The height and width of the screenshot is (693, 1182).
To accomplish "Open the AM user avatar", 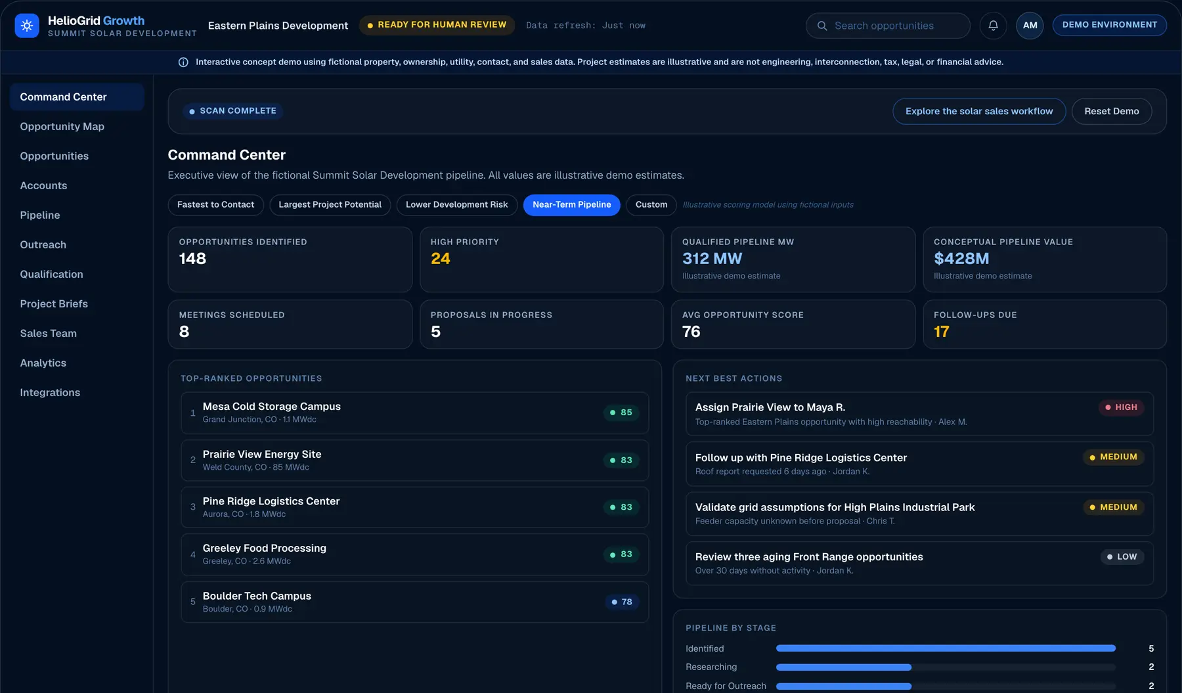I will pyautogui.click(x=1030, y=26).
